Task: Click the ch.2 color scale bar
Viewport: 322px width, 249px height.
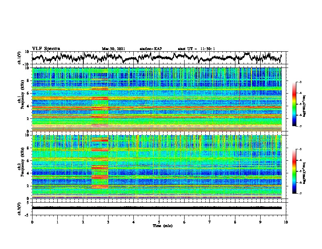Action: pos(294,171)
